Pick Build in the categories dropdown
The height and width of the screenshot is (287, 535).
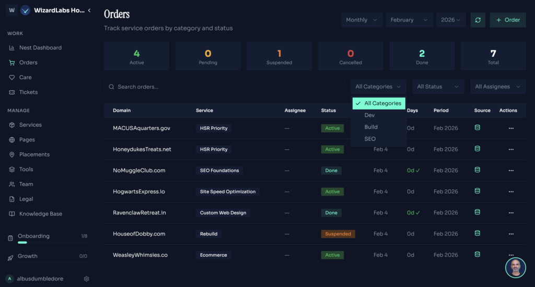click(371, 127)
